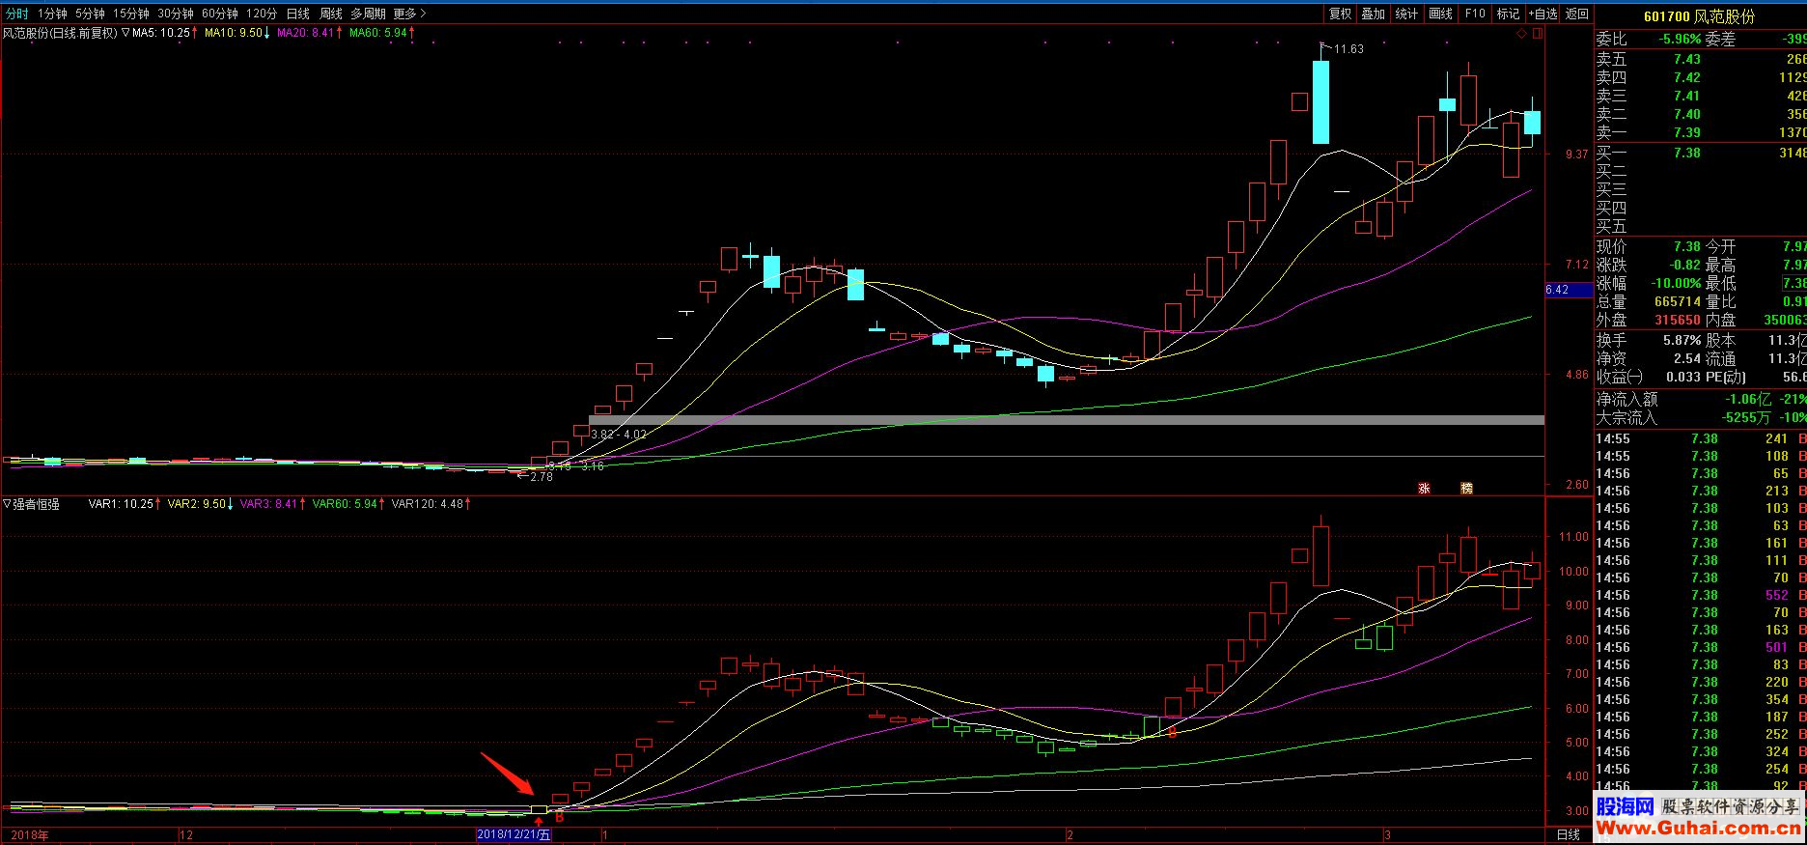Open the 多周期 multi-period view
The image size is (1807, 845).
click(368, 14)
